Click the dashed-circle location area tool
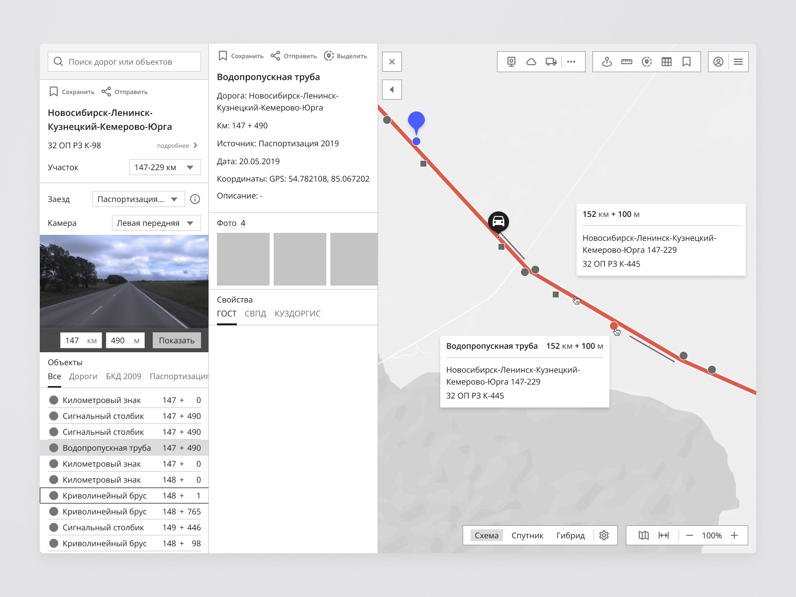 coord(647,62)
